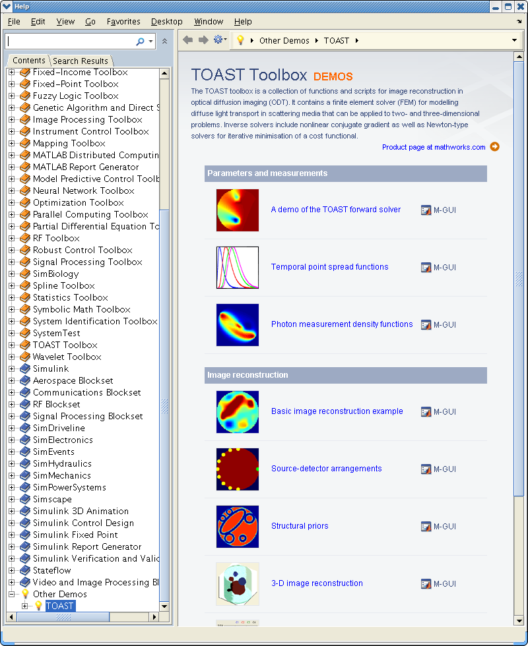Click the Simulink blue book icon
The image size is (528, 646).
tap(25, 368)
